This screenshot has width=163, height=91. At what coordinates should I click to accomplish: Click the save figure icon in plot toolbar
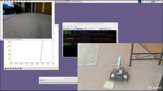click(x=21, y=69)
